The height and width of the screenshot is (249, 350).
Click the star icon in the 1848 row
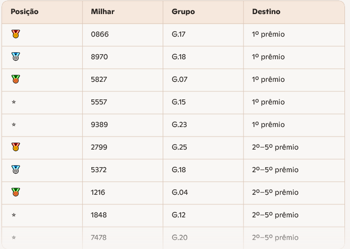14,215
